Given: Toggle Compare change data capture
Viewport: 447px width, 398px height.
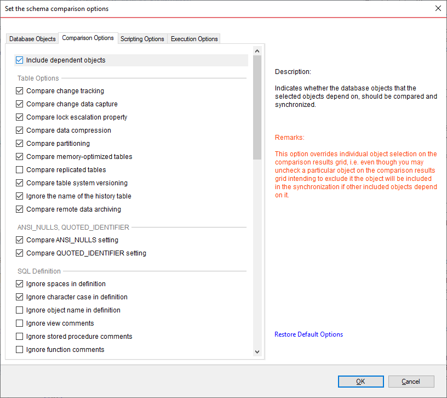Looking at the screenshot, I should (x=20, y=104).
